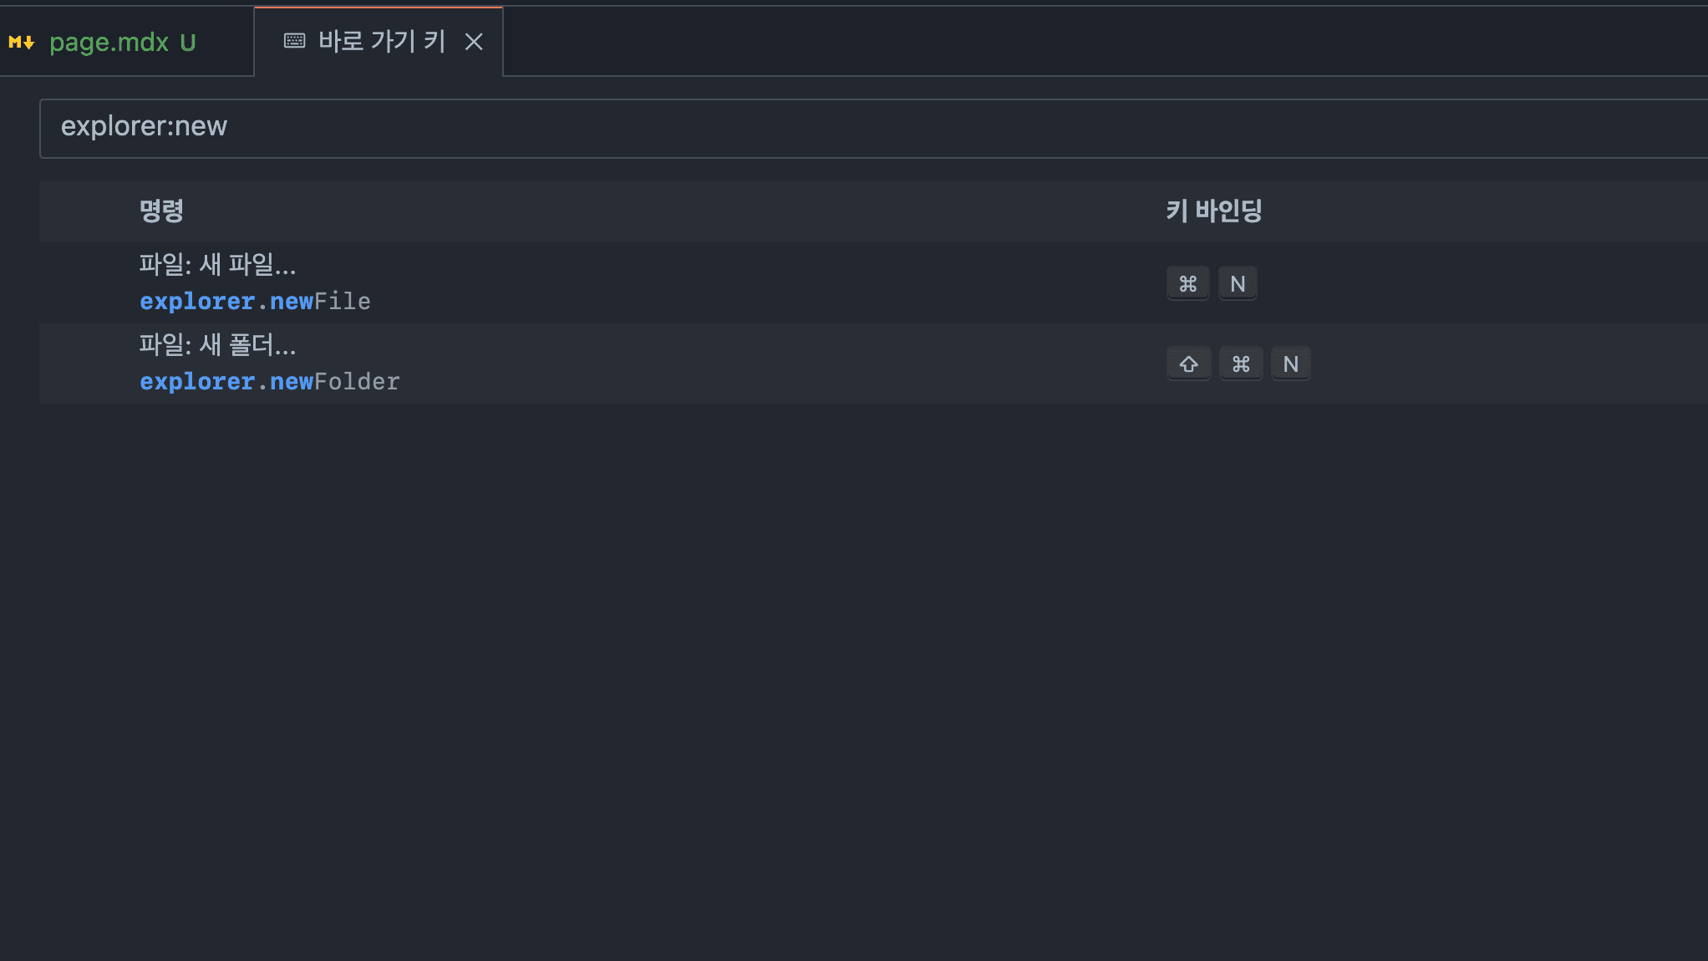Select the 바로 가기 키 tab

point(380,41)
